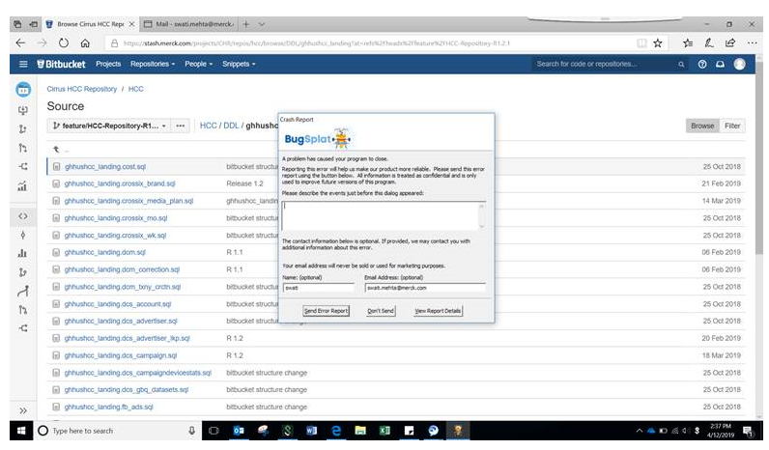The width and height of the screenshot is (769, 450).
Task: Switch to Browse view toggle
Action: (x=702, y=126)
